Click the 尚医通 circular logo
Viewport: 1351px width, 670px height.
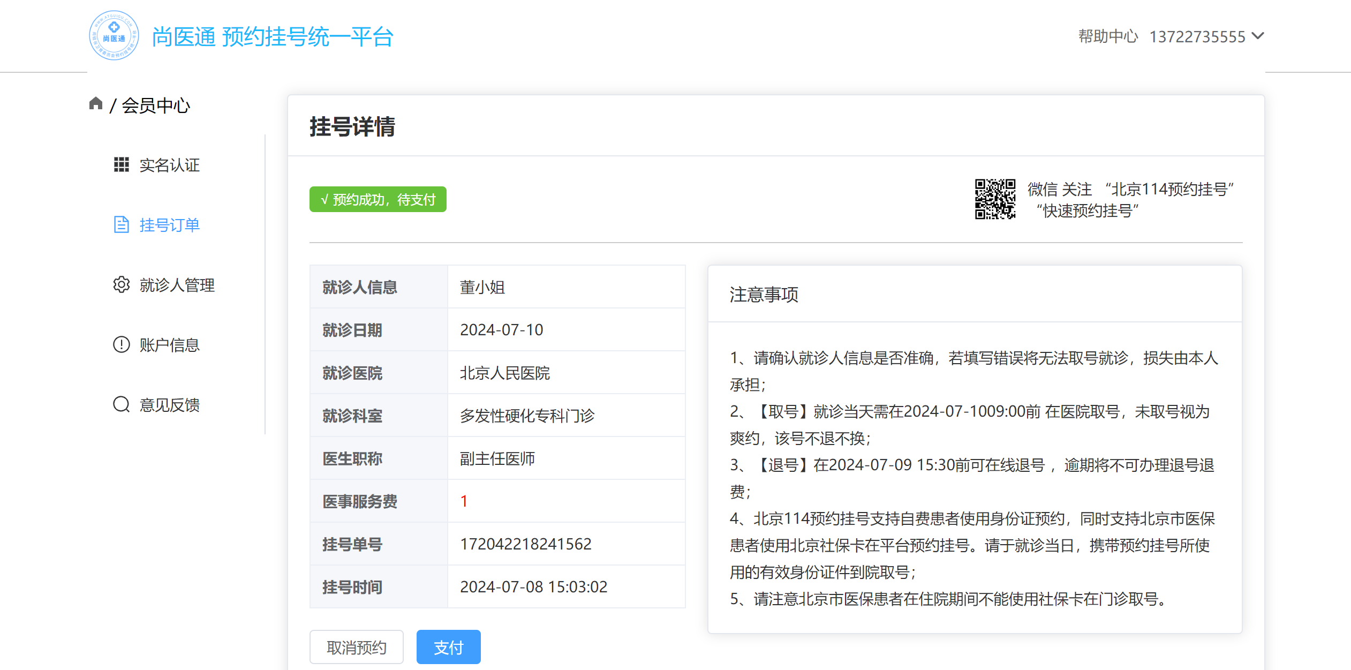(x=114, y=35)
